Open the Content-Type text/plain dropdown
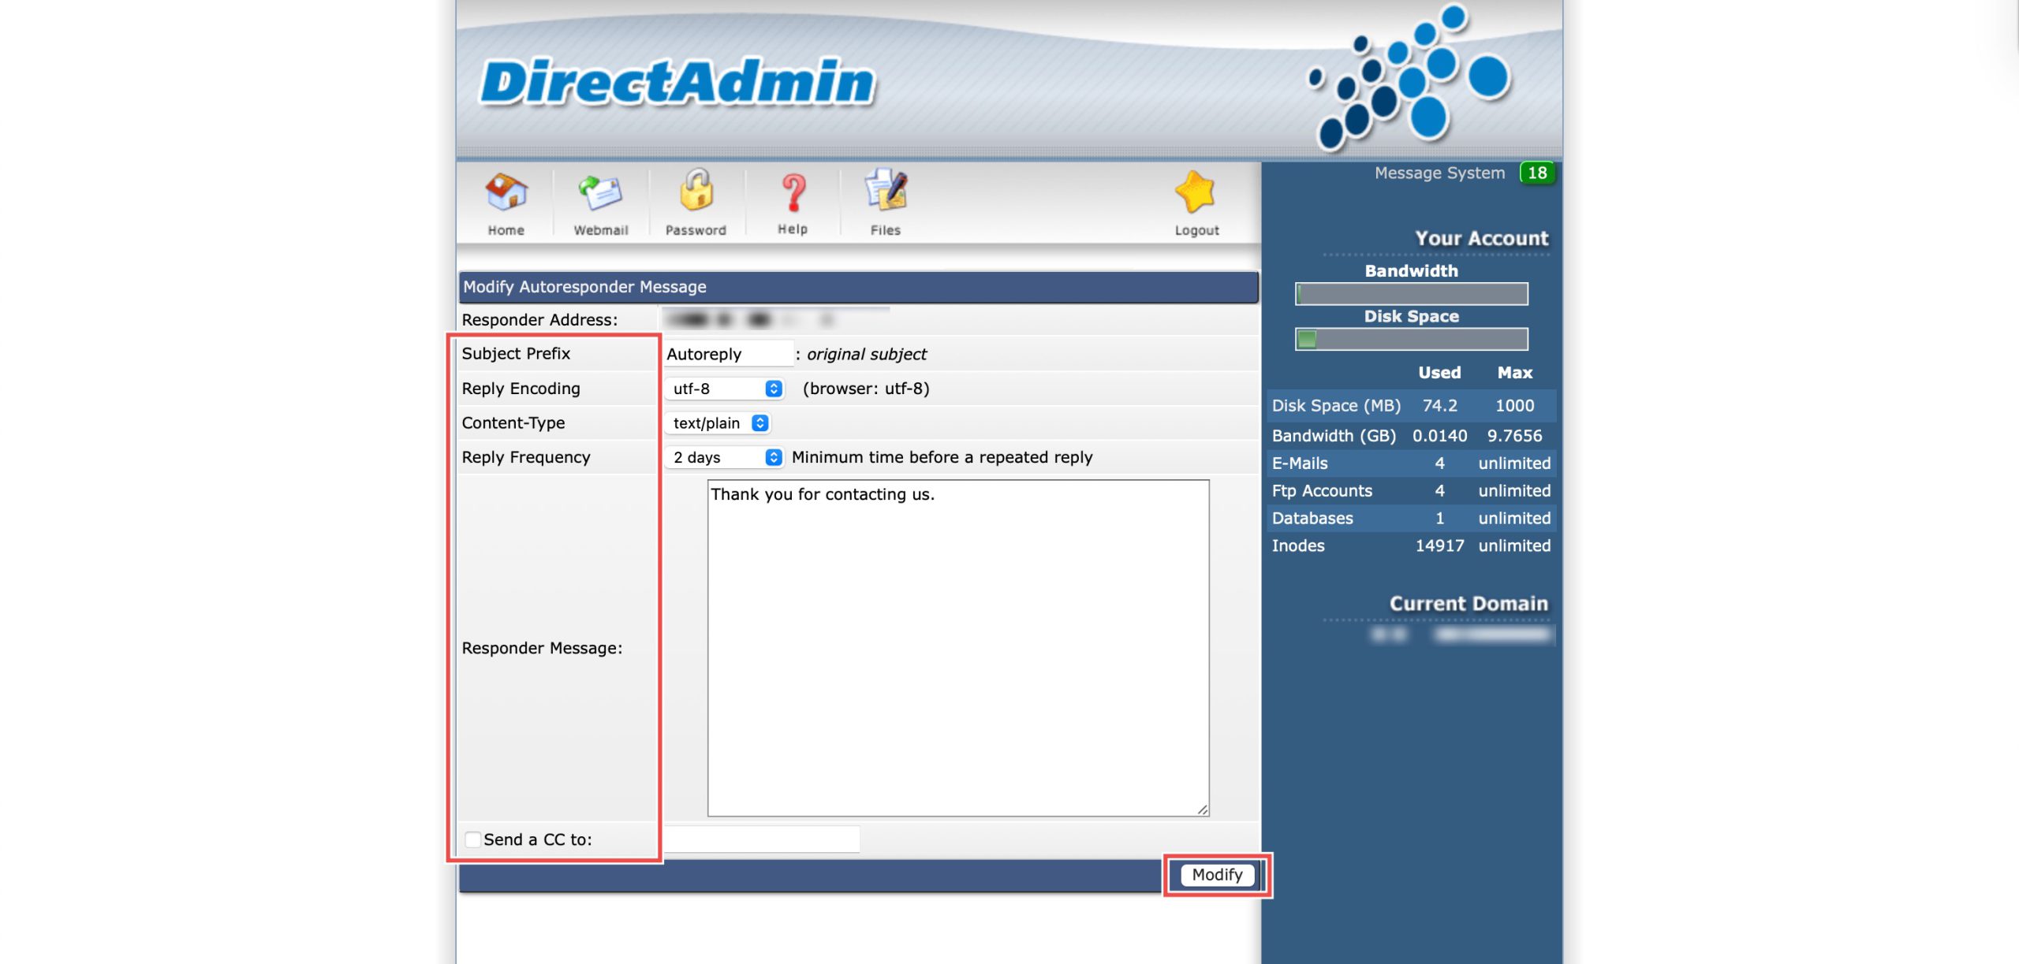This screenshot has height=964, width=2019. point(717,423)
